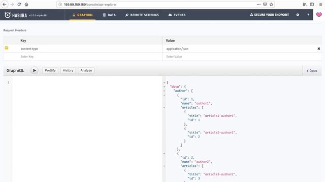Click the v1.0.0-alpha38 version label
Viewport: 325px width, 182px height.
point(38,15)
